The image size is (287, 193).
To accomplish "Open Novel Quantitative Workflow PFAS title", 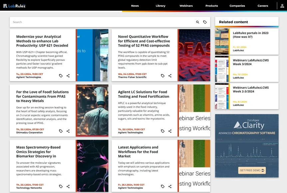I will 144,41.
